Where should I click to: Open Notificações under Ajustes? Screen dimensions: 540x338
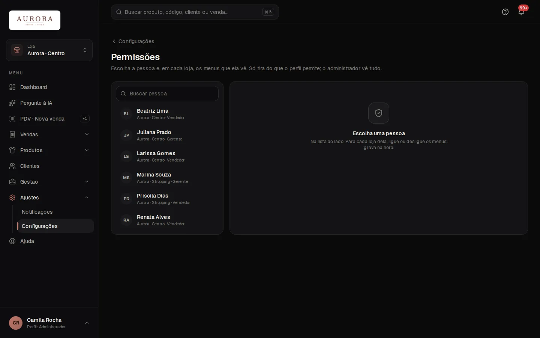click(55, 212)
